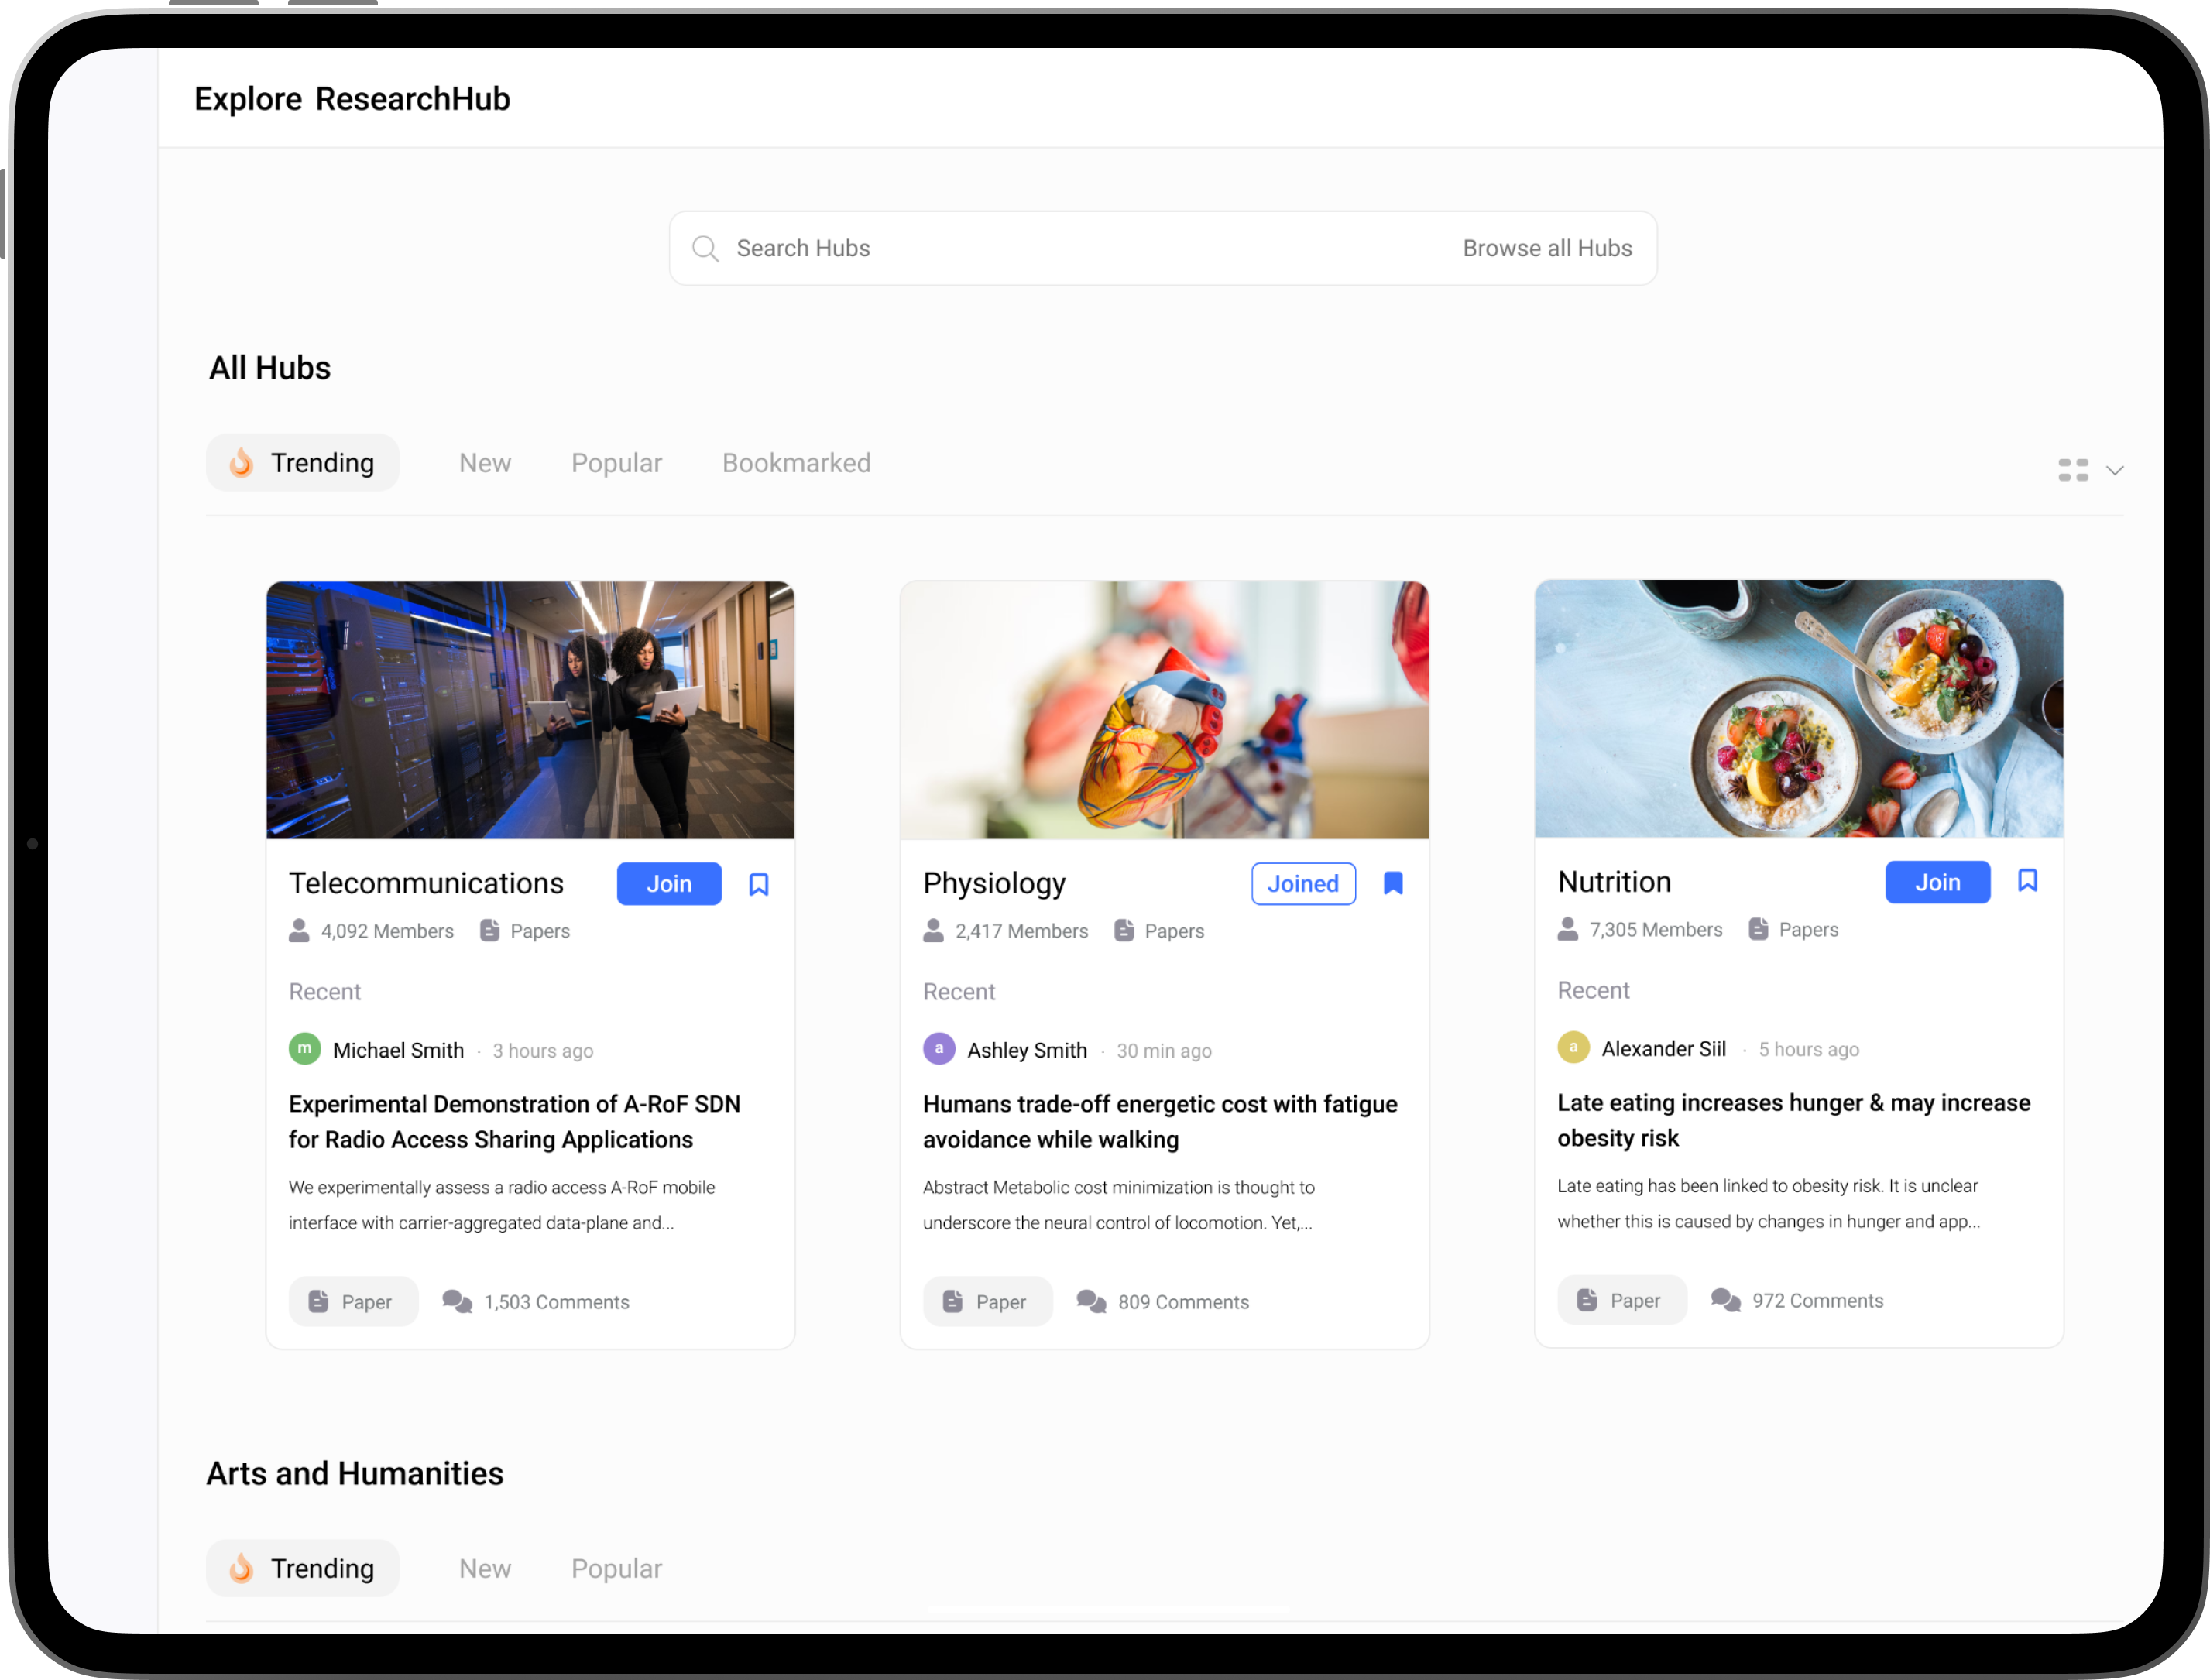Select Popular tab in All Hubs

[x=616, y=463]
